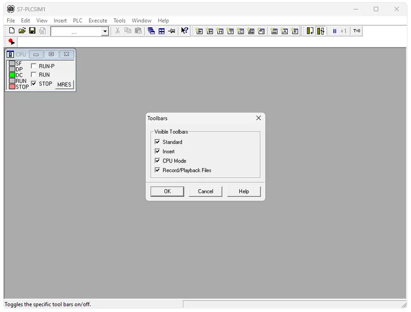Insert a Timer (T) view object
Viewport: 411px width, 312px height.
(x=230, y=31)
